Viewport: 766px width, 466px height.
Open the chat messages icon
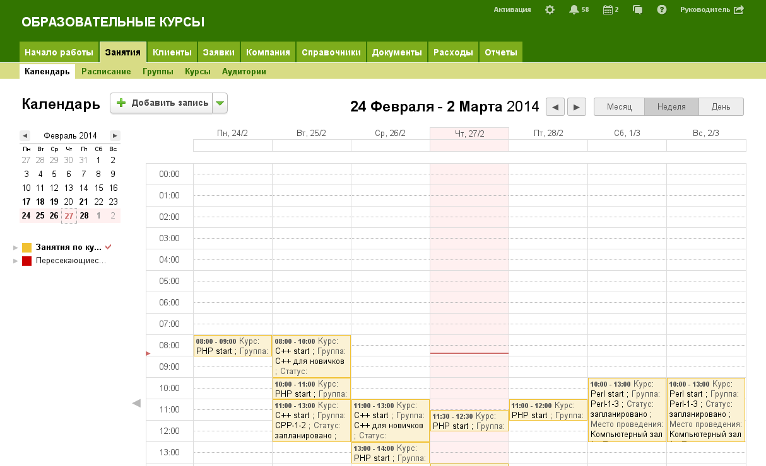[x=638, y=9]
